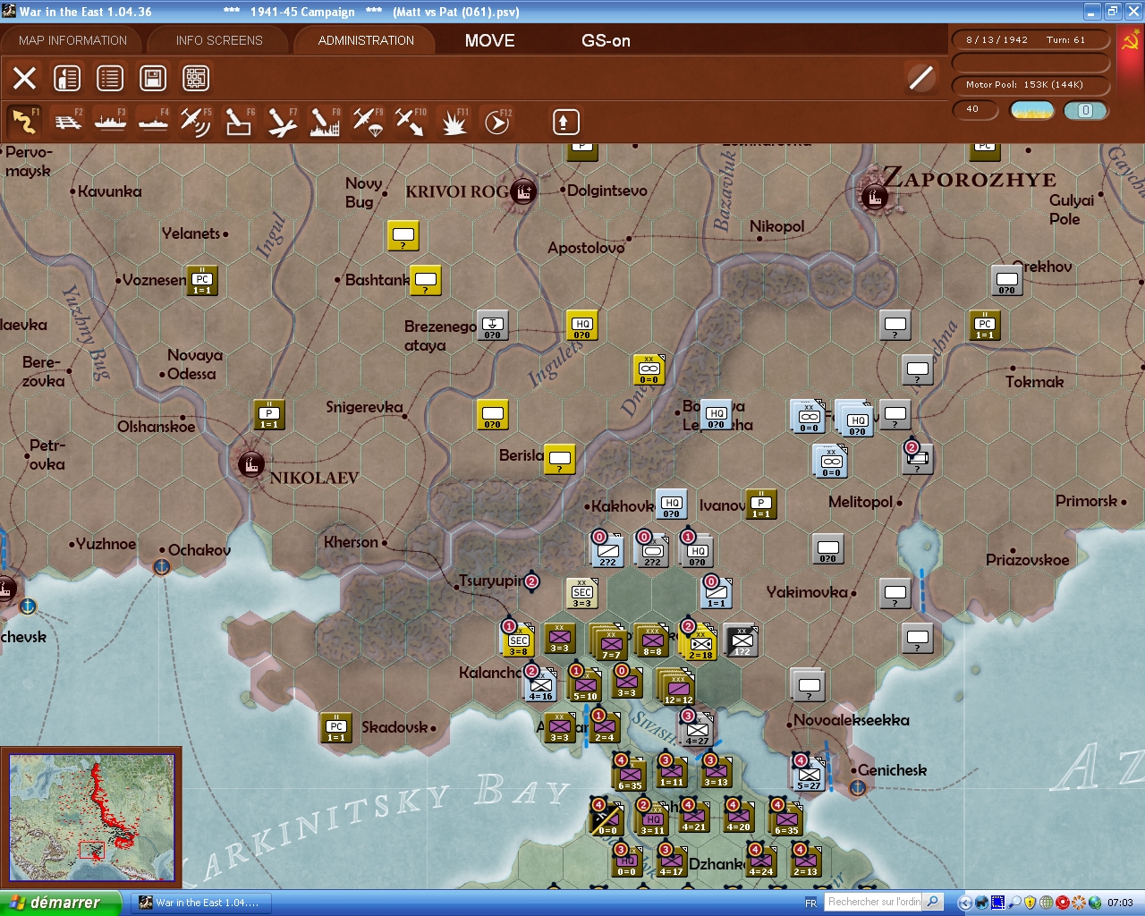Select the 1=11 unit counter

(672, 772)
